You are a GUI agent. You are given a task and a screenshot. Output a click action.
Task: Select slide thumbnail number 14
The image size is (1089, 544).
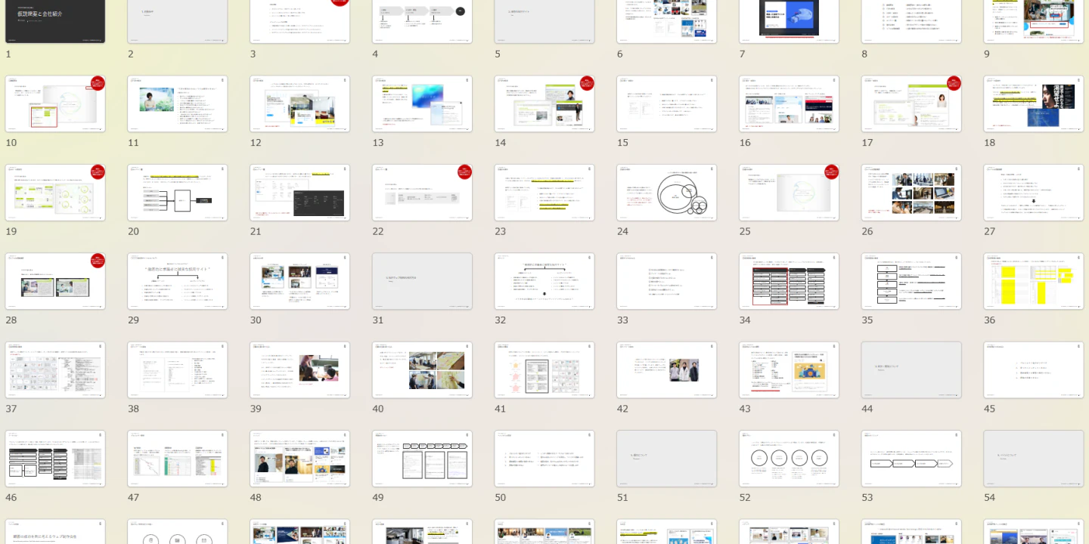[544, 104]
